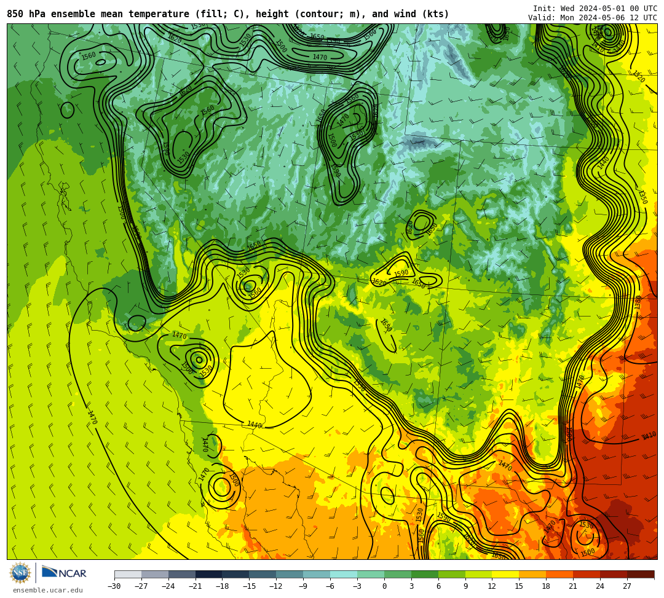This screenshot has width=664, height=598.
Task: Click the -27 colorbar tick label
Action: click(141, 586)
